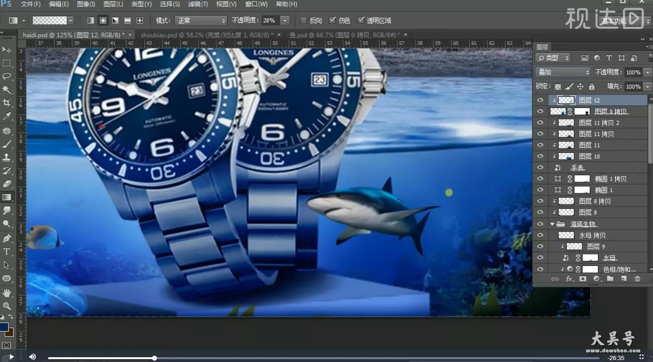Select the Clone Stamp tool

7,157
